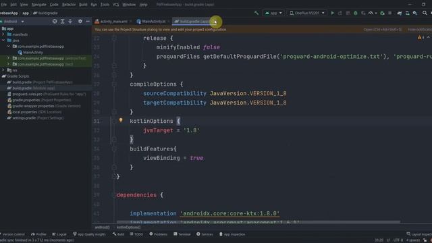Collapse the java folder
The width and height of the screenshot is (432, 243).
pos(3,40)
